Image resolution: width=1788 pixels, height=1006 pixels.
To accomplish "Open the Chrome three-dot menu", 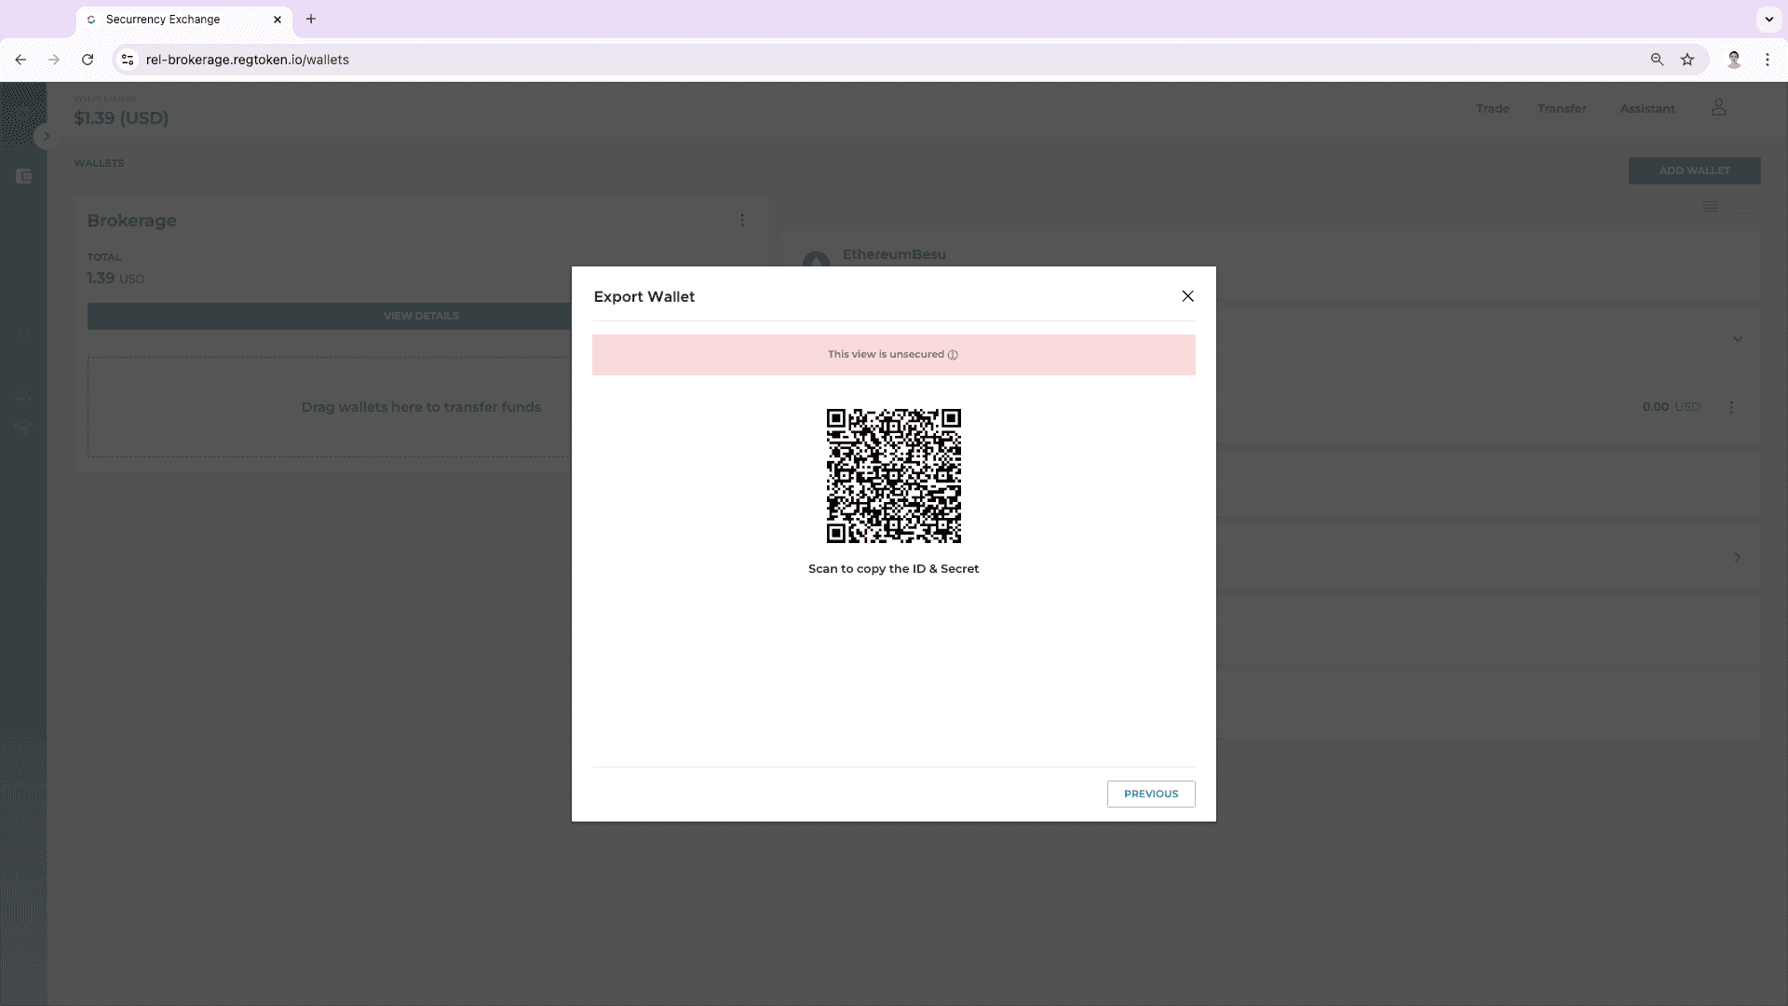I will 1768,60.
